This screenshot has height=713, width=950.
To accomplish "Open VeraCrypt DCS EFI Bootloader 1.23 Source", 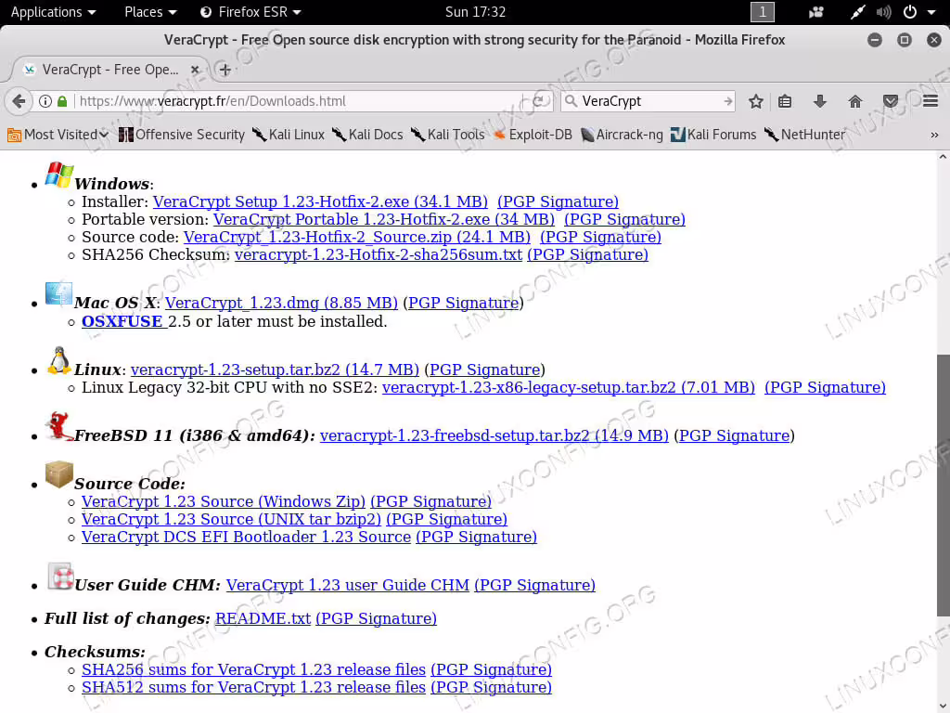I will point(246,537).
